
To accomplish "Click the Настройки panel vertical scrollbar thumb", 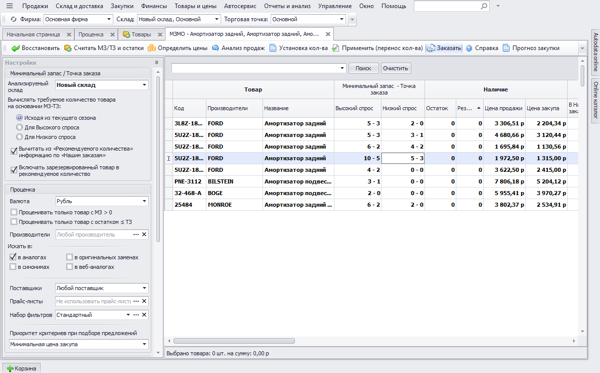I will pyautogui.click(x=158, y=158).
